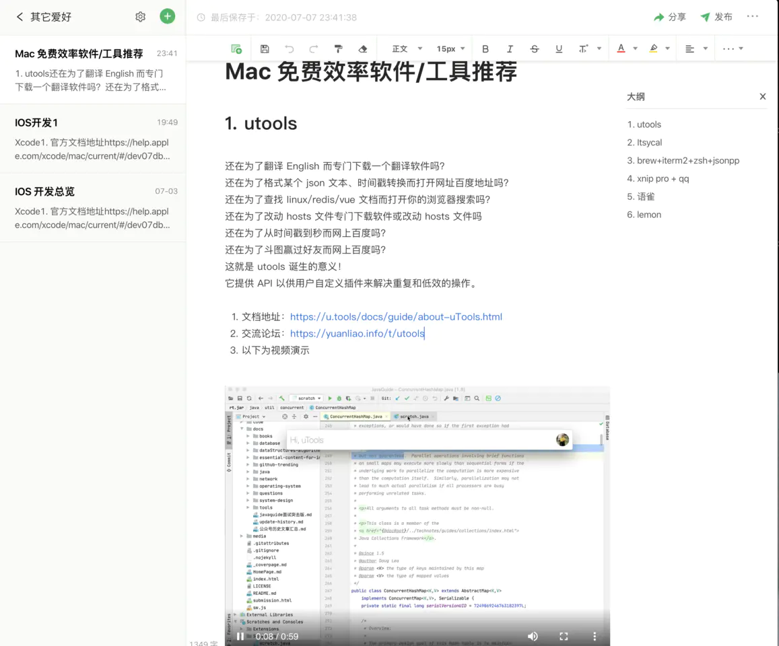Enter video fullscreen mode
779x646 pixels.
(x=564, y=636)
